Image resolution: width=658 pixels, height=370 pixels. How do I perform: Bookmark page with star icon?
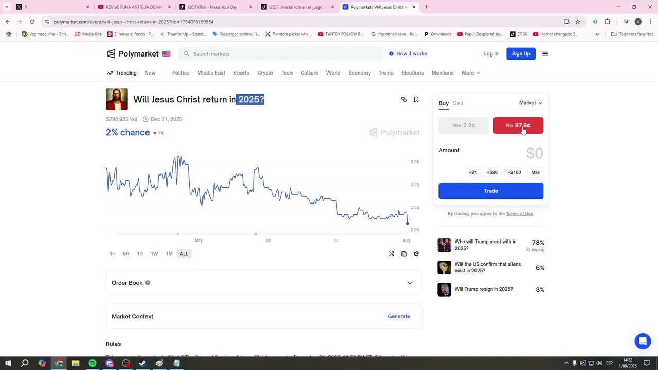[578, 22]
